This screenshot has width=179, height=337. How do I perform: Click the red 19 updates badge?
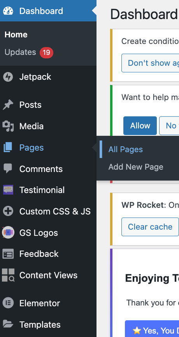(46, 53)
